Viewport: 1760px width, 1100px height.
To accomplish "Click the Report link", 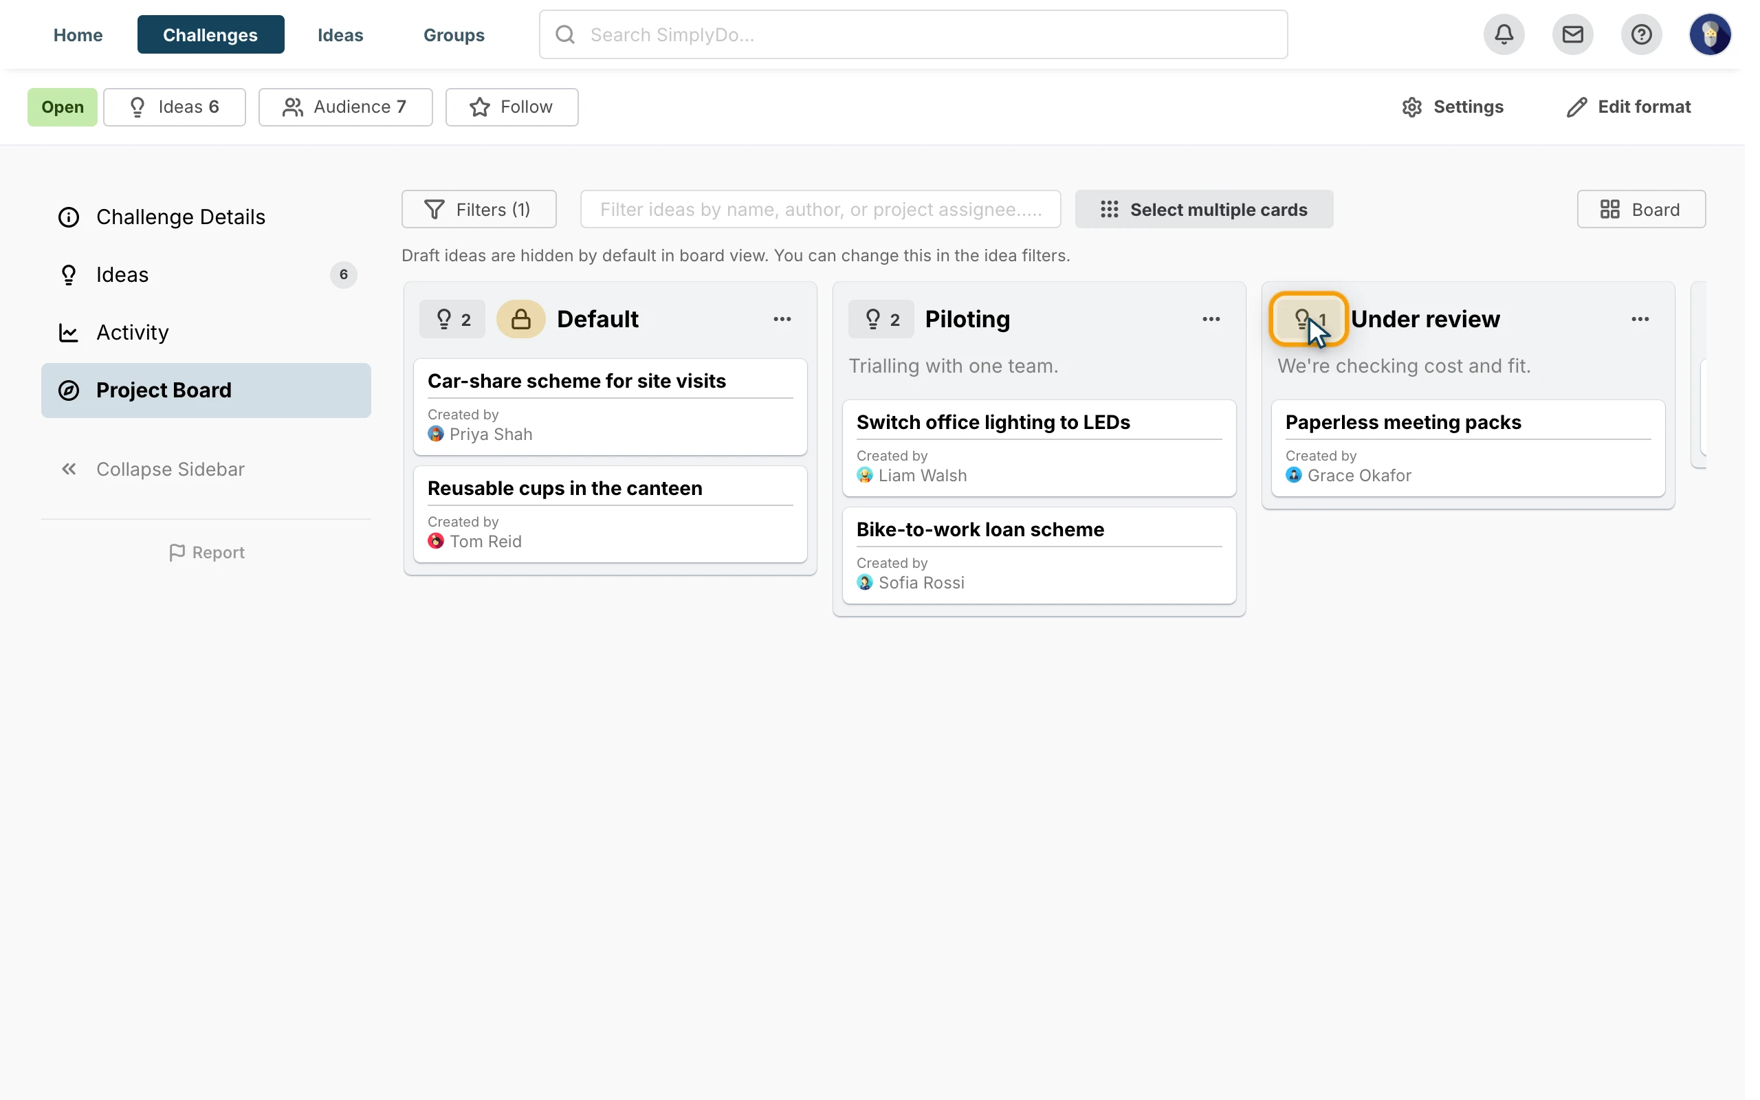I will pos(206,553).
